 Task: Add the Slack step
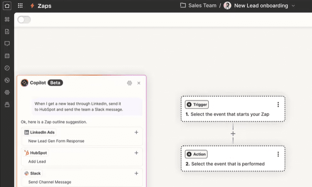(136, 173)
